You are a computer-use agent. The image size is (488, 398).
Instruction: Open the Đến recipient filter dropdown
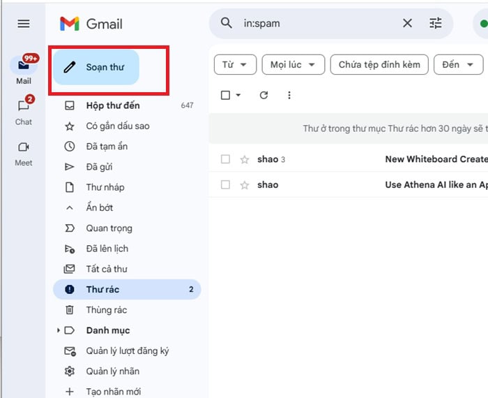[459, 64]
